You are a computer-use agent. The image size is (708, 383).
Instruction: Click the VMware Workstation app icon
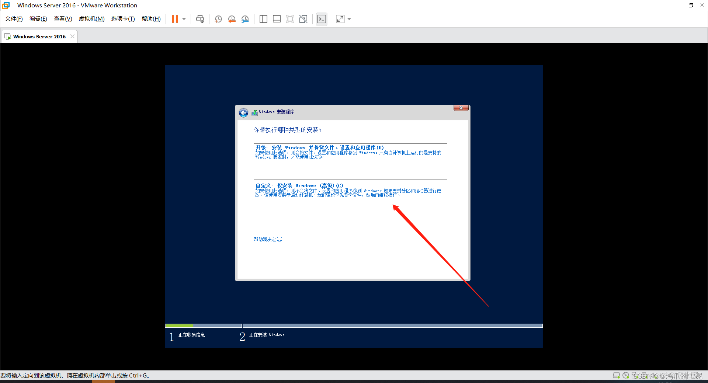tap(6, 5)
